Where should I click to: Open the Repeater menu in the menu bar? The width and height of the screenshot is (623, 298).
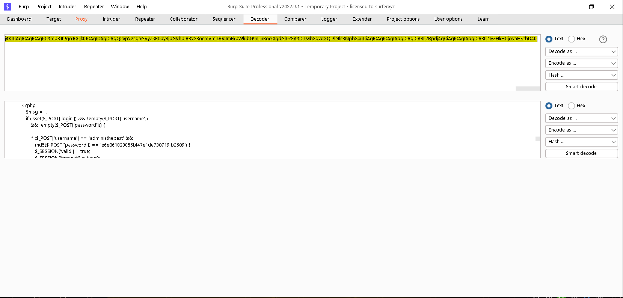(x=94, y=7)
